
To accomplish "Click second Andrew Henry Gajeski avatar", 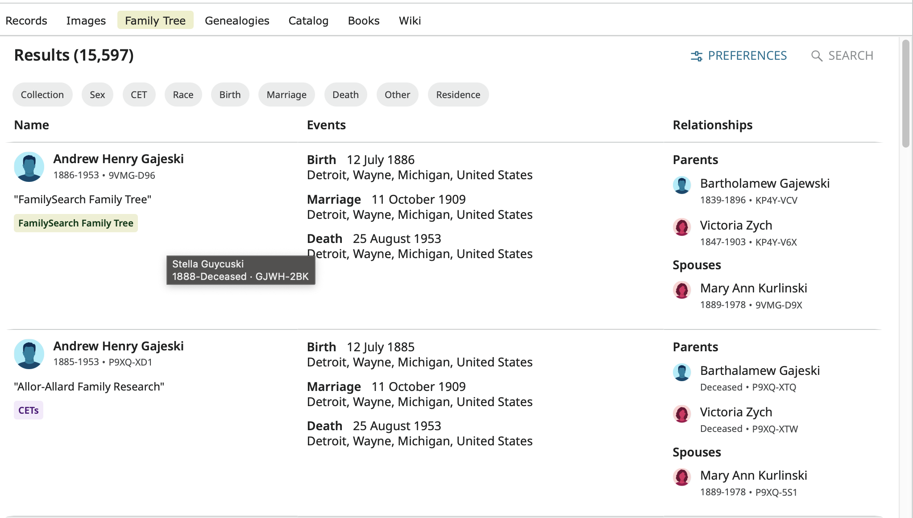I will click(29, 354).
